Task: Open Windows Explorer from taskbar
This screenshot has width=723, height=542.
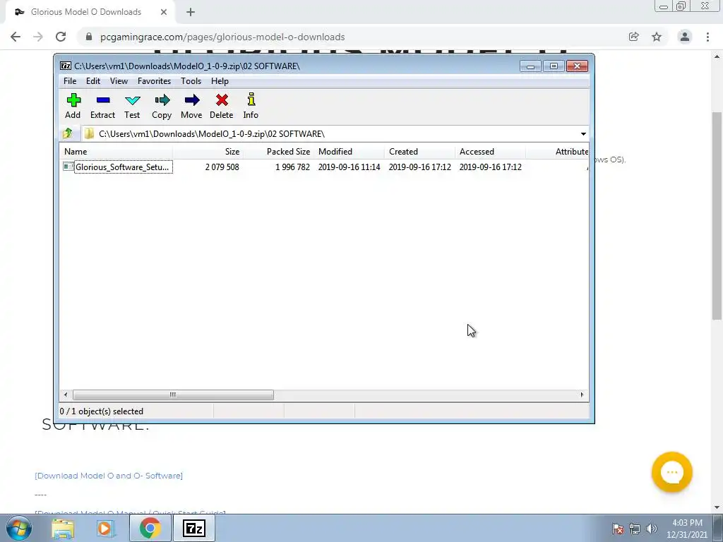Action: (63, 529)
